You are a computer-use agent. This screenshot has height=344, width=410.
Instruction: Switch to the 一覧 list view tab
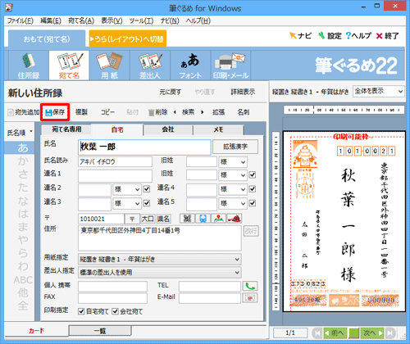[x=100, y=331]
